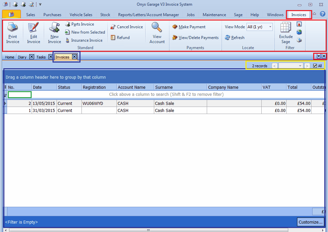Click Make Payment
328x232 pixels.
[x=189, y=27]
